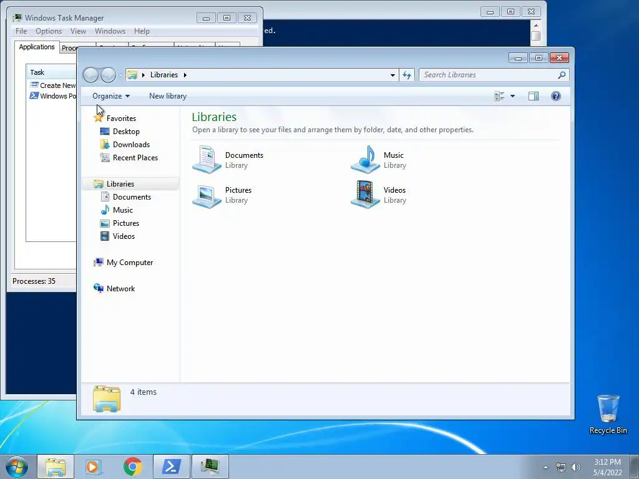This screenshot has width=639, height=479.
Task: Click the arrow after Libraries in breadcrumb
Action: pyautogui.click(x=185, y=75)
